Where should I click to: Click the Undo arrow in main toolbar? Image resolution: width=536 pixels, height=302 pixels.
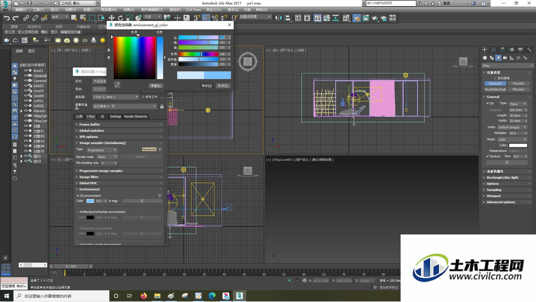click(7, 18)
